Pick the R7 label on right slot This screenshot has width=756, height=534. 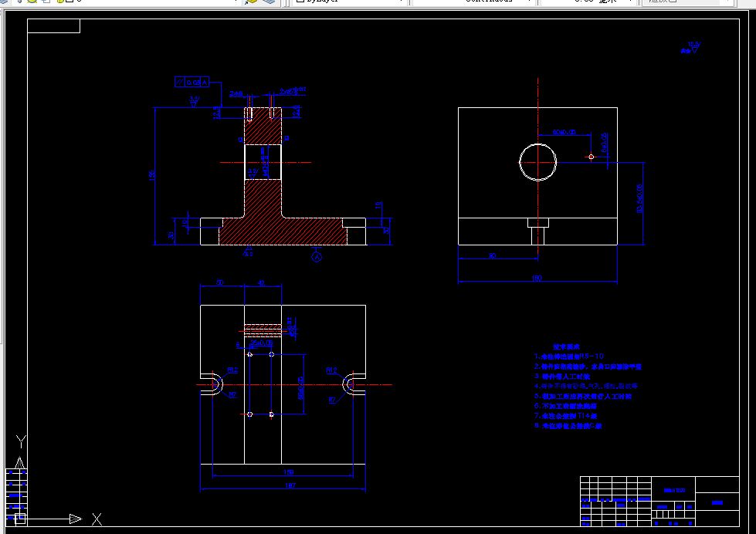click(332, 400)
